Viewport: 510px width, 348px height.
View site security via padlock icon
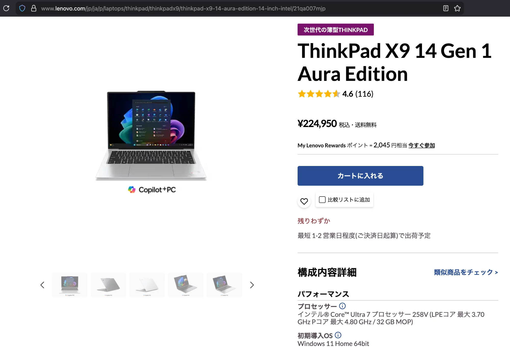pos(34,8)
